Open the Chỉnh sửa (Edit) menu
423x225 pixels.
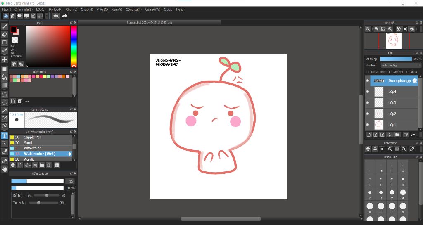point(24,9)
